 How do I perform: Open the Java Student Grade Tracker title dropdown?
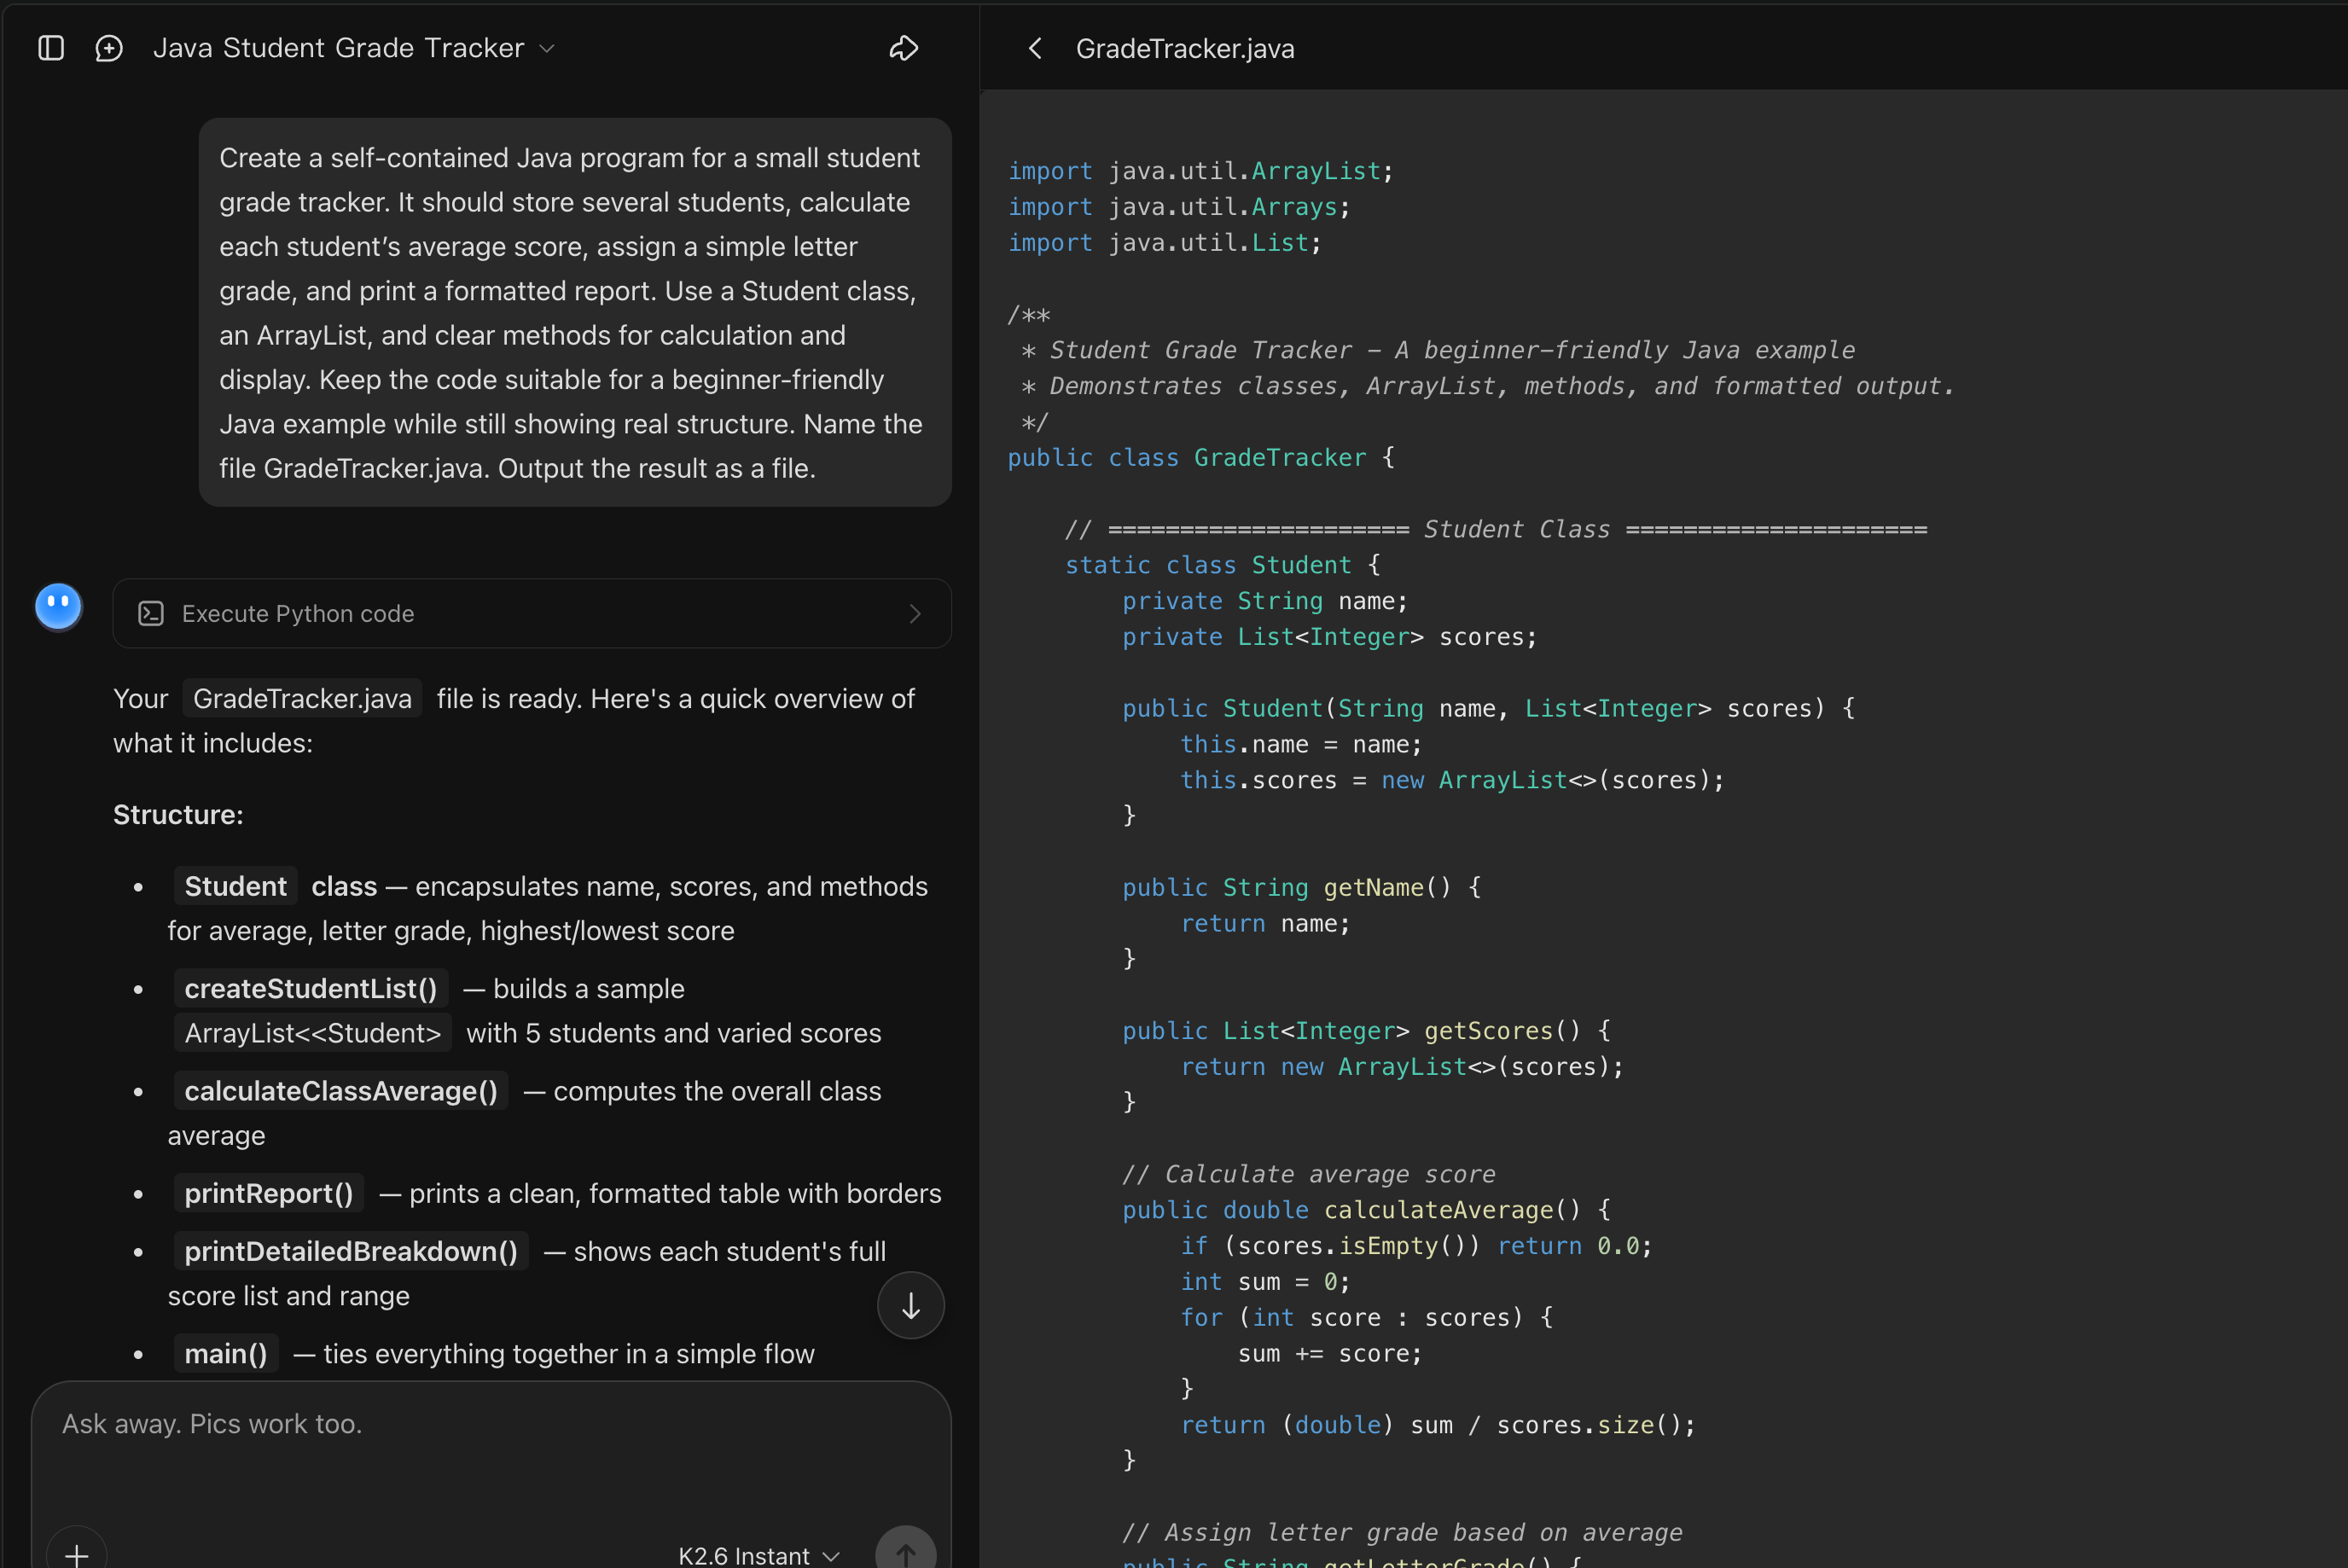pyautogui.click(x=354, y=48)
